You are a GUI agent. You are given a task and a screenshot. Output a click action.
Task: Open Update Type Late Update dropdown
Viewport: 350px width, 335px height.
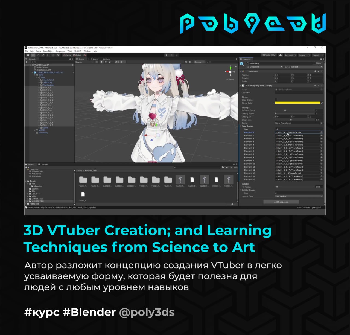[299, 196]
